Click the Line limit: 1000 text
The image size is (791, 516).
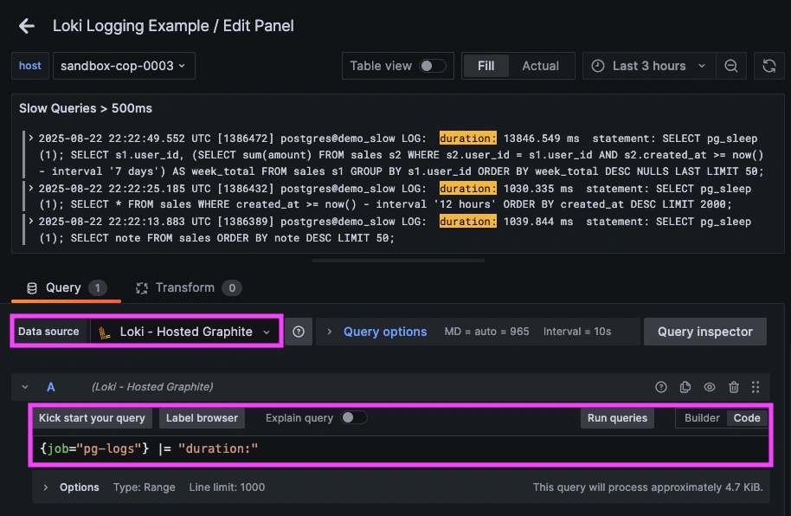pyautogui.click(x=227, y=487)
